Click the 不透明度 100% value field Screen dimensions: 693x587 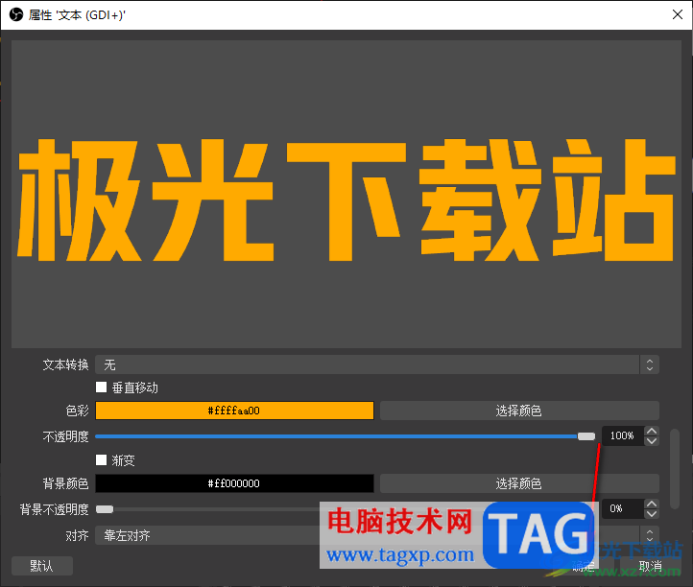click(622, 436)
